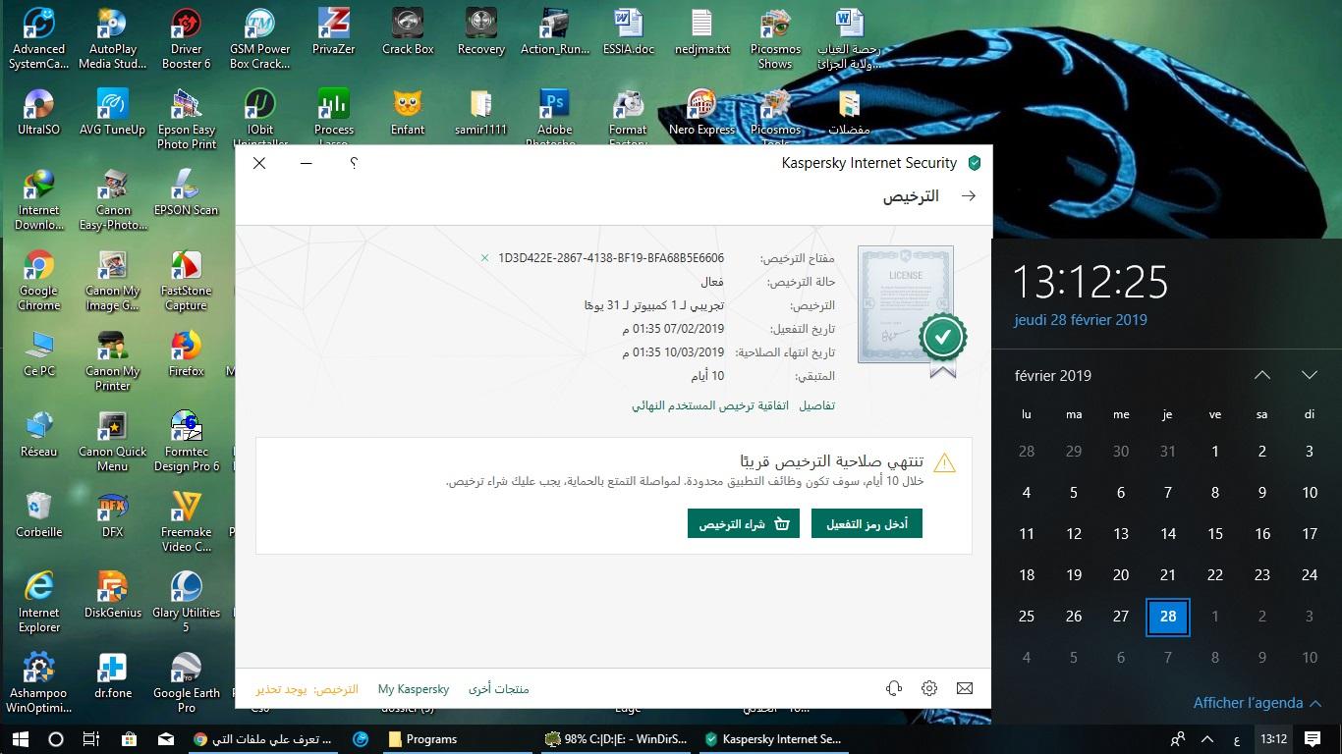This screenshot has width=1342, height=754.
Task: Open Firefox desktop icon
Action: (x=187, y=354)
